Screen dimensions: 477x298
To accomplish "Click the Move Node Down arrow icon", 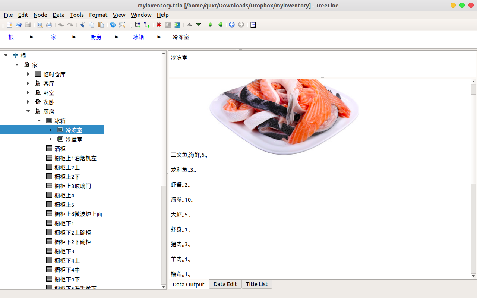I will pyautogui.click(x=199, y=25).
